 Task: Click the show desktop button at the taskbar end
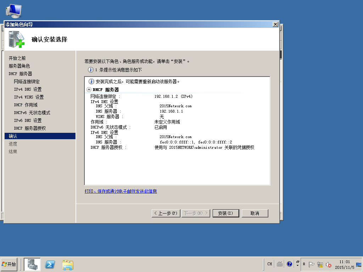pyautogui.click(x=359, y=264)
